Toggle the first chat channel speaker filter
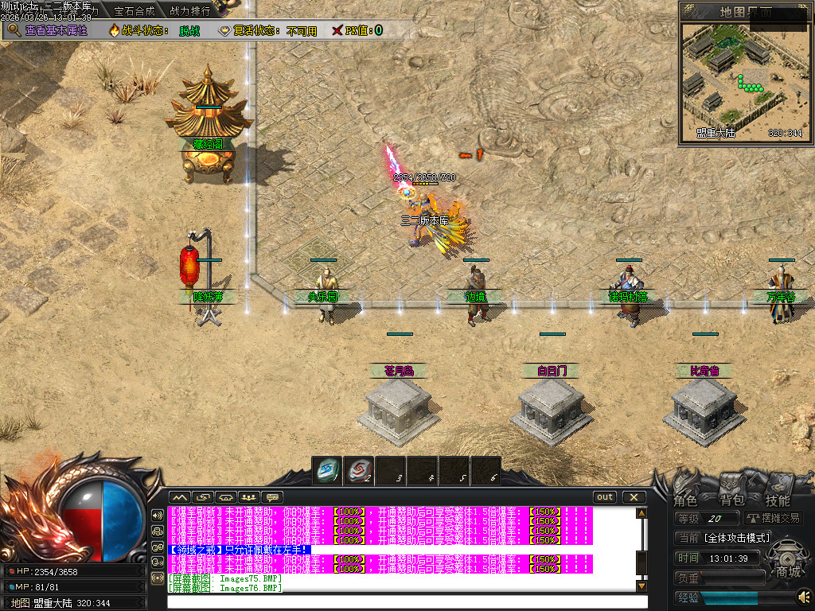Screen dimensions: 815x611 158,515
